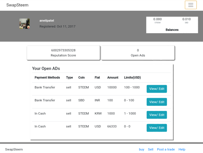The width and height of the screenshot is (203, 153).
Task: Click the Limits(USD) column header
Action: click(x=132, y=77)
